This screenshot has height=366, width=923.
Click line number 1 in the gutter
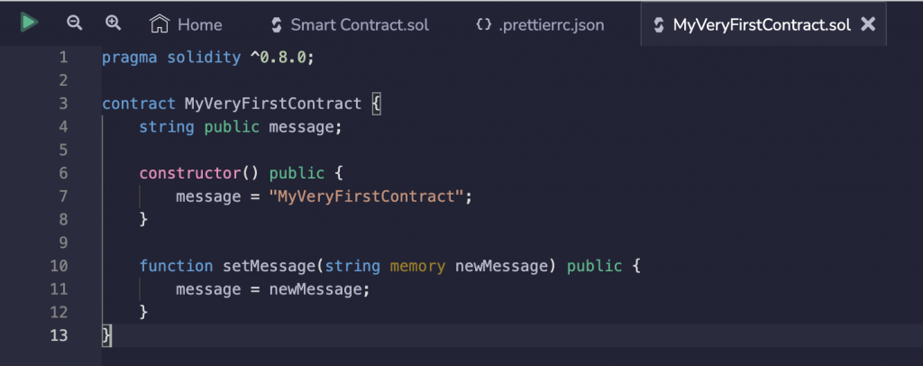point(64,58)
